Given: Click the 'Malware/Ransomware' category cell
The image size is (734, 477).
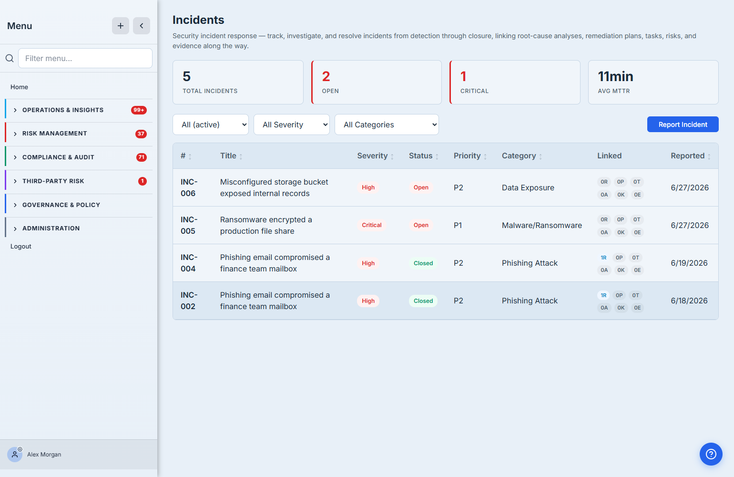Looking at the screenshot, I should (542, 225).
